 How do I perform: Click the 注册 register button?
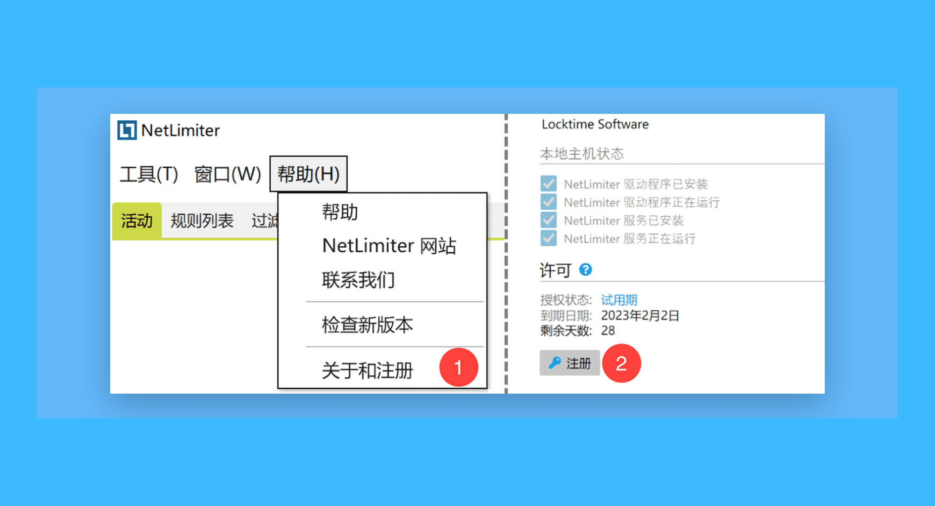pyautogui.click(x=569, y=363)
